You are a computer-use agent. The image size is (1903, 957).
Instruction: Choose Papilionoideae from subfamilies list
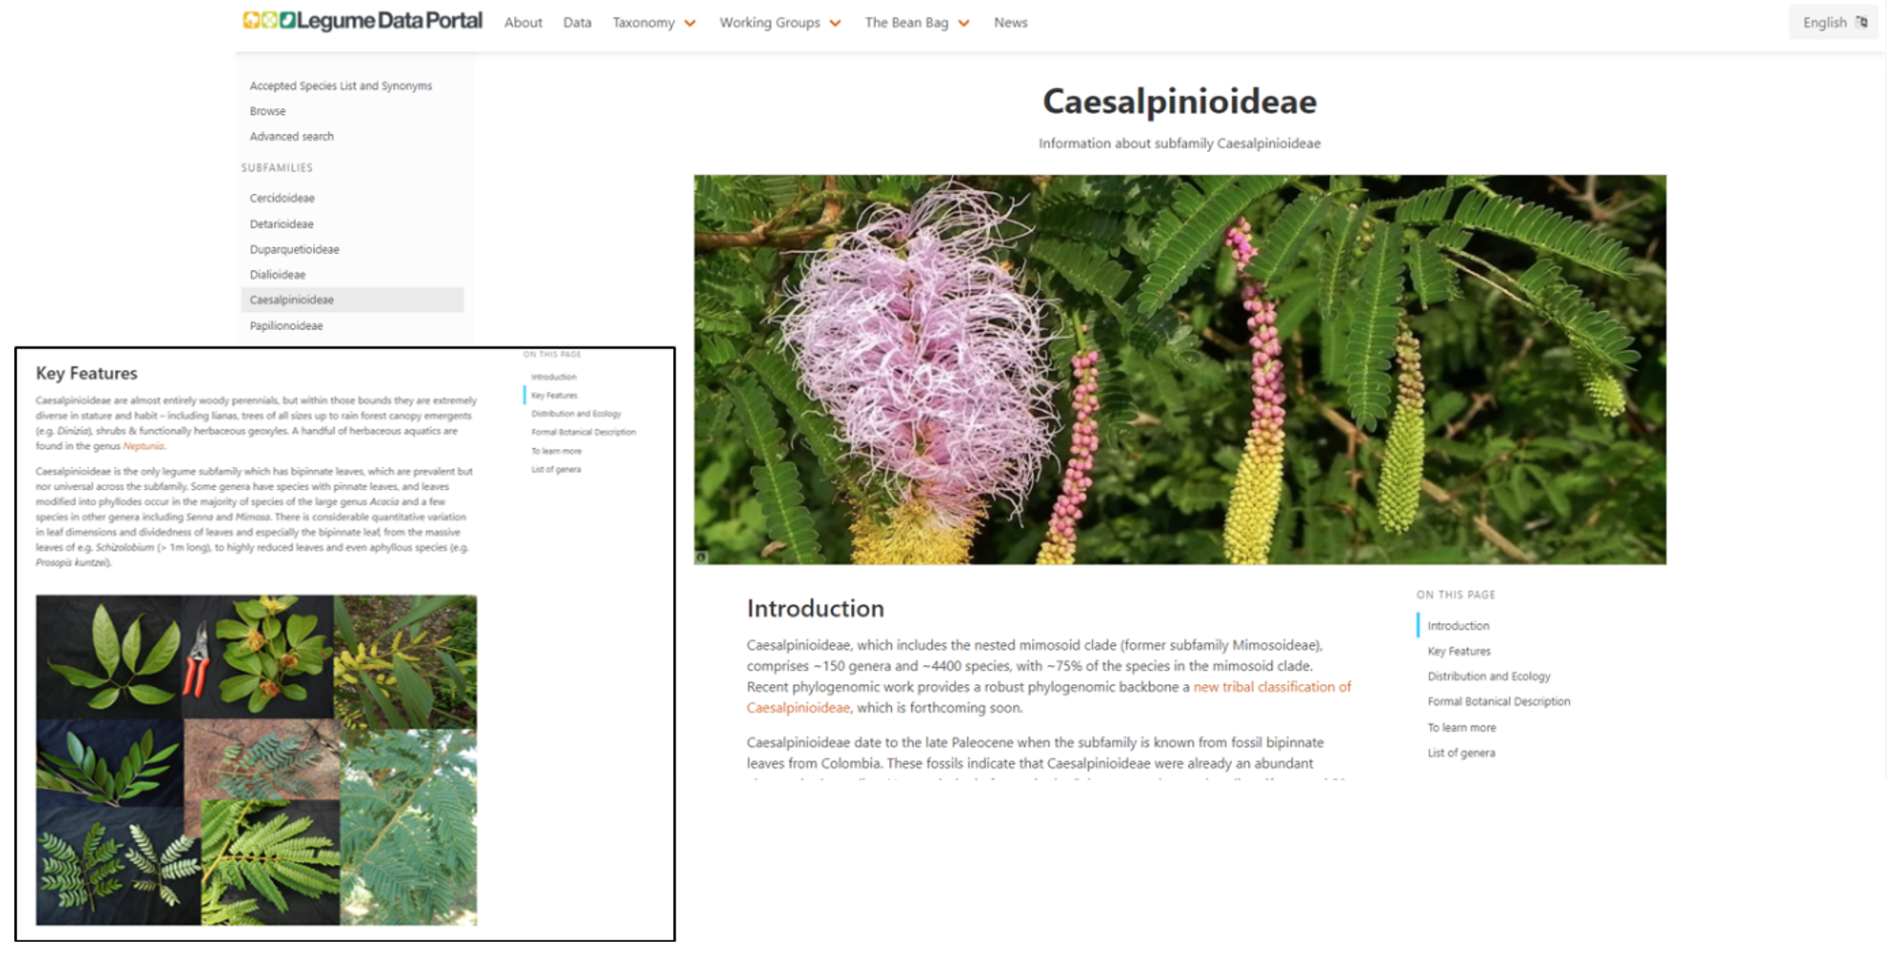point(286,326)
